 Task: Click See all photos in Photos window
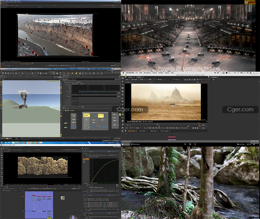[x=126, y=144]
